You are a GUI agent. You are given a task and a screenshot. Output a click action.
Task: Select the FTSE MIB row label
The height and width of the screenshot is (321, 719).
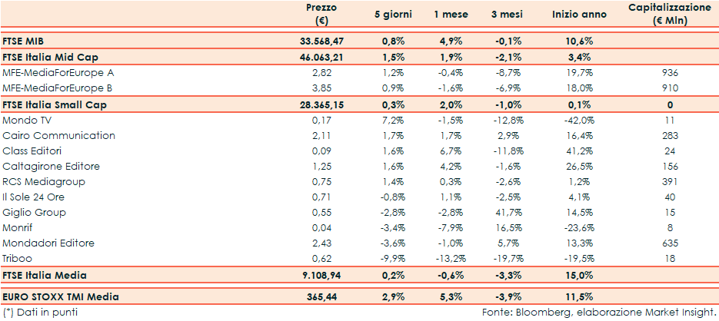pos(25,41)
